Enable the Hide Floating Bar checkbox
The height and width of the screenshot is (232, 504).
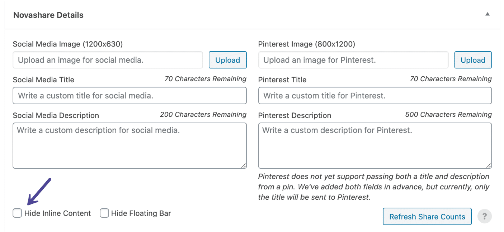104,213
